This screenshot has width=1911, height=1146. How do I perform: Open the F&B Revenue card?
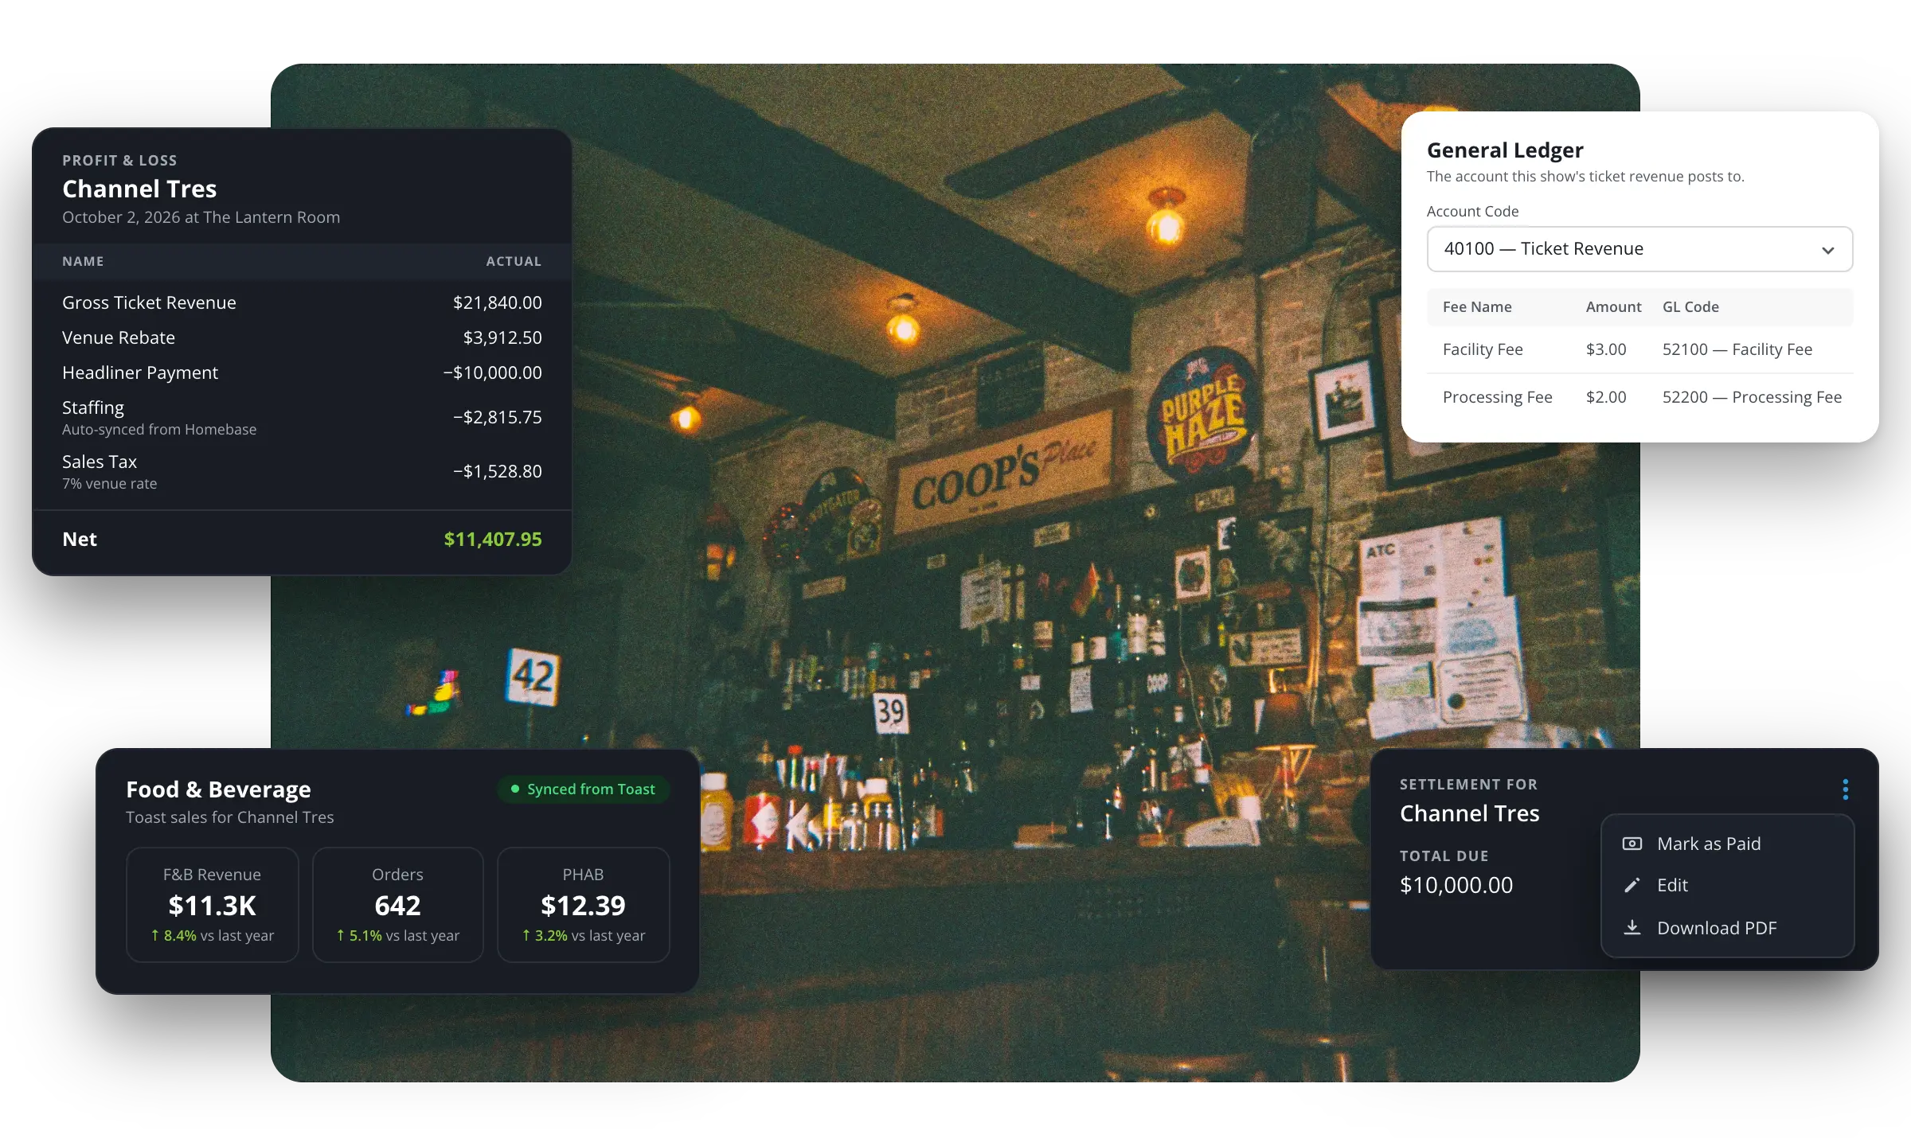click(x=213, y=905)
